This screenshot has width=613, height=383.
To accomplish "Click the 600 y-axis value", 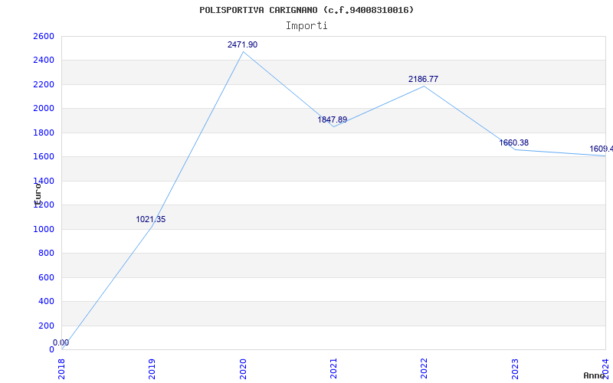I will pos(47,277).
